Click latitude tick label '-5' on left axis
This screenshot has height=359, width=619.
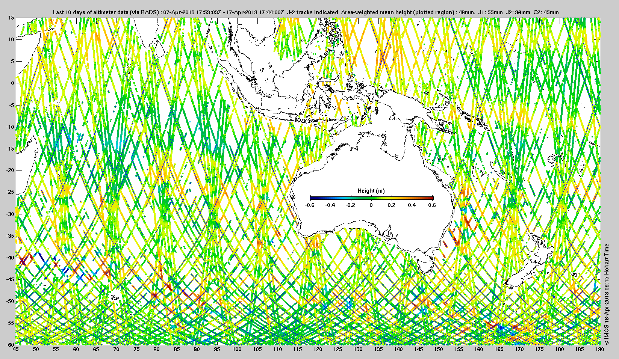12,105
